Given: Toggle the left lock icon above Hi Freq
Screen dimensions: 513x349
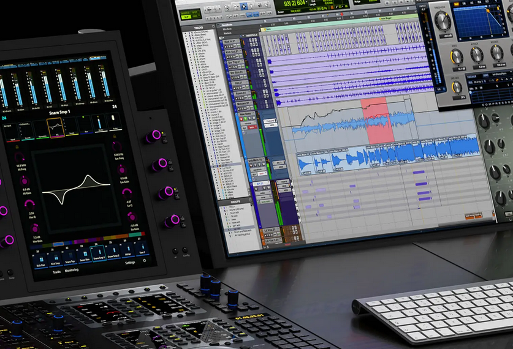Looking at the screenshot, I should [17, 147].
